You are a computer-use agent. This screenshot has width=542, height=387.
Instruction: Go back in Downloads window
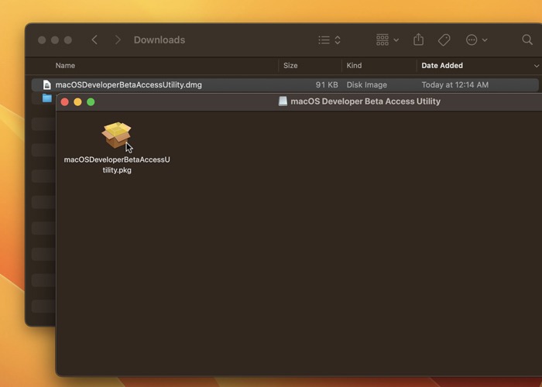pyautogui.click(x=94, y=39)
